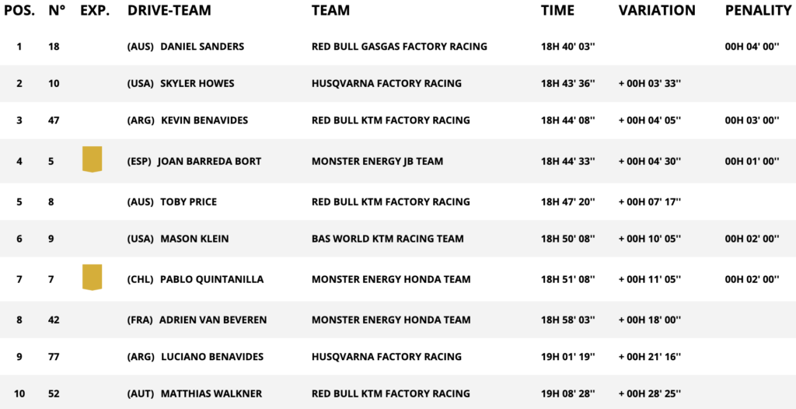The image size is (796, 409).
Task: Select the DRIVE-TEAM column header
Action: (169, 11)
